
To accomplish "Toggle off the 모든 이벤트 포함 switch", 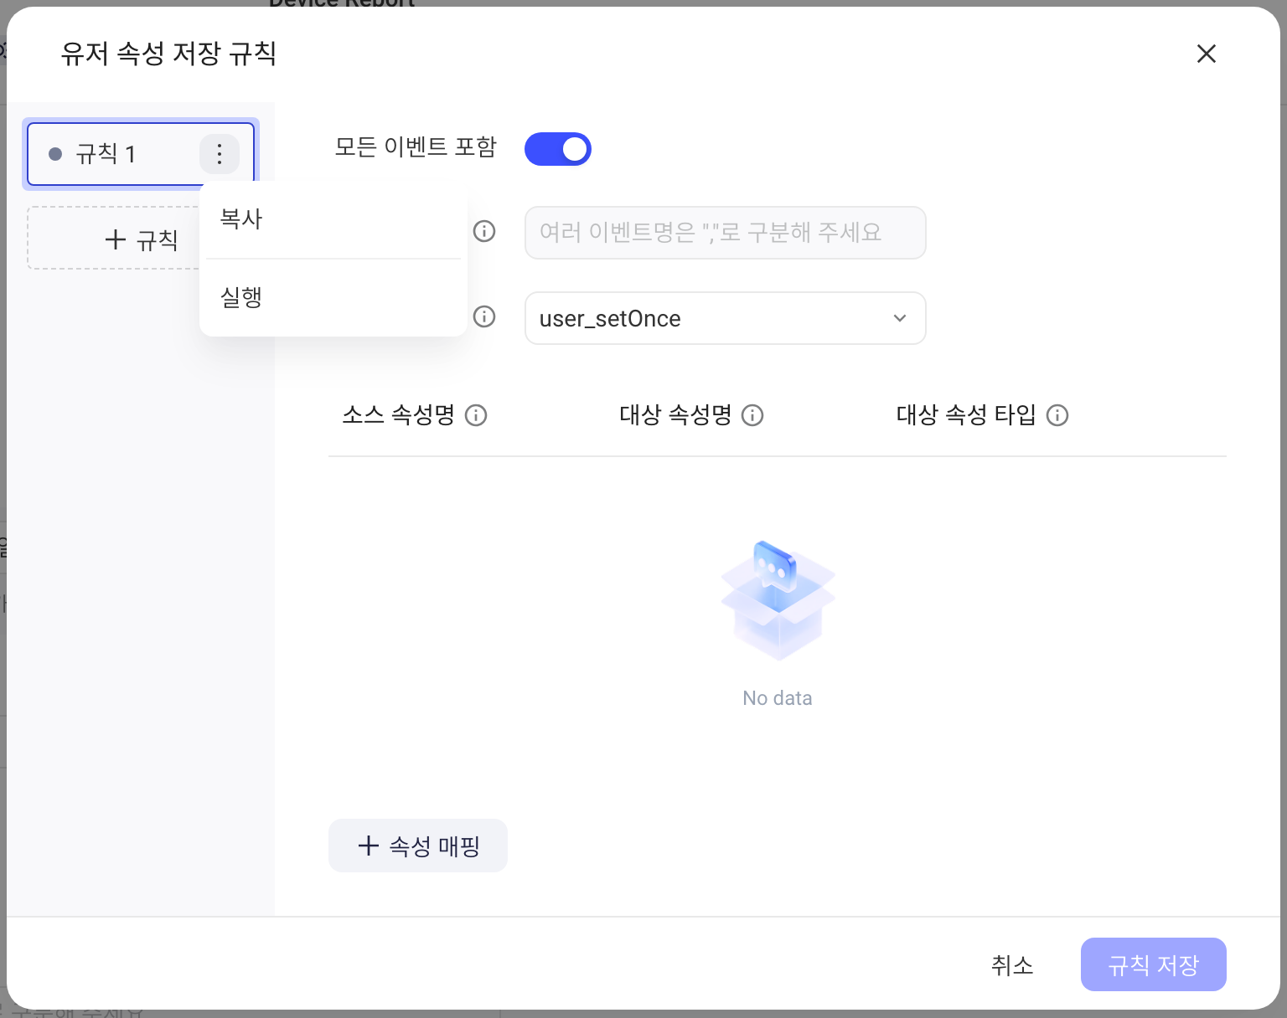I will click(558, 149).
